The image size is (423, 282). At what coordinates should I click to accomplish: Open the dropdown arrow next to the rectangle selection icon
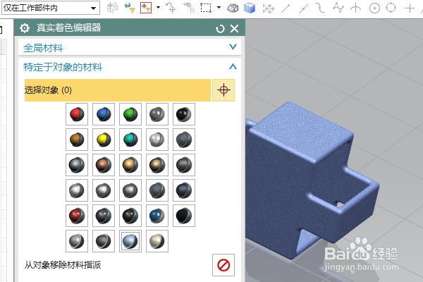coord(219,8)
